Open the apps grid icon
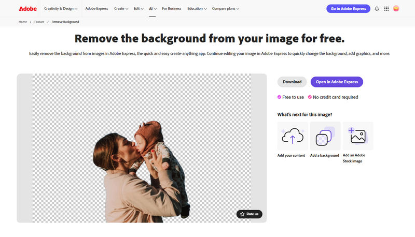This screenshot has width=415, height=237. point(386,9)
